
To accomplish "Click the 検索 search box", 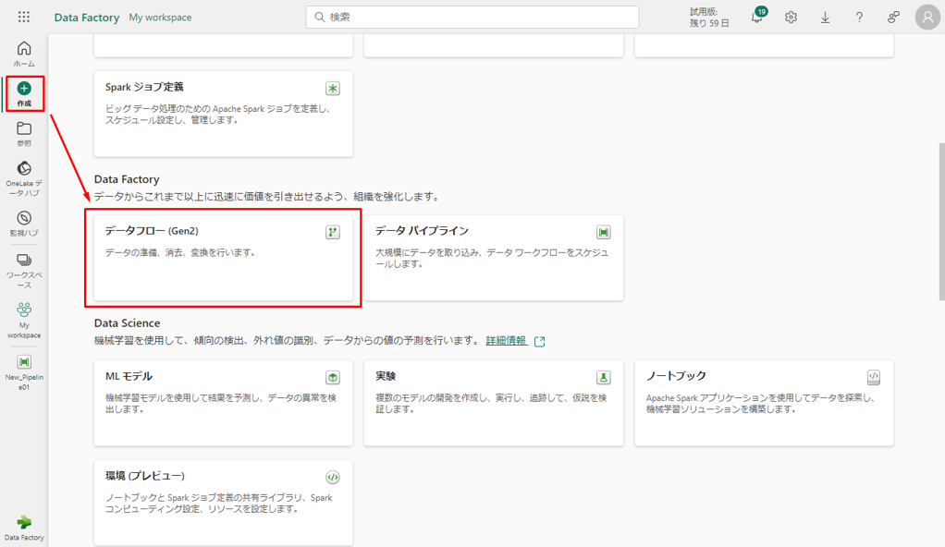I will pyautogui.click(x=472, y=18).
